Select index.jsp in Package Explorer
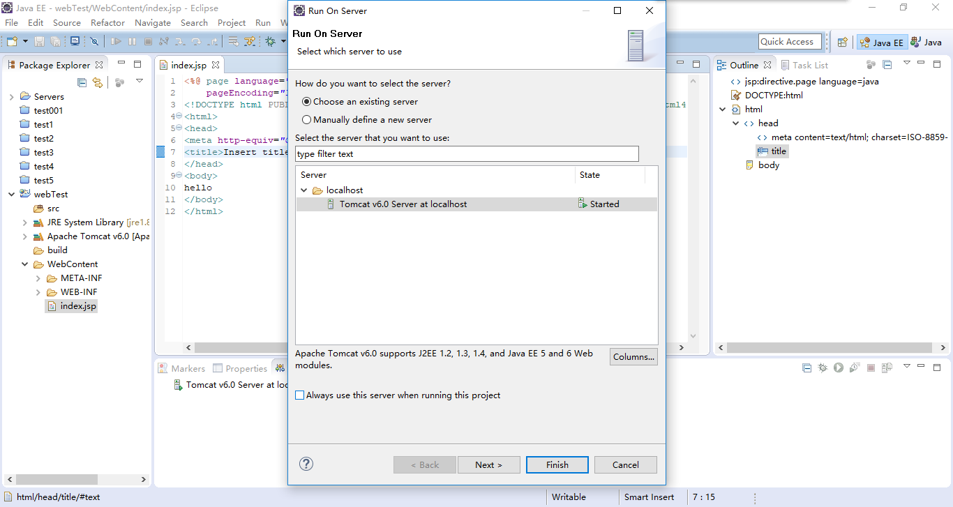 (x=72, y=305)
